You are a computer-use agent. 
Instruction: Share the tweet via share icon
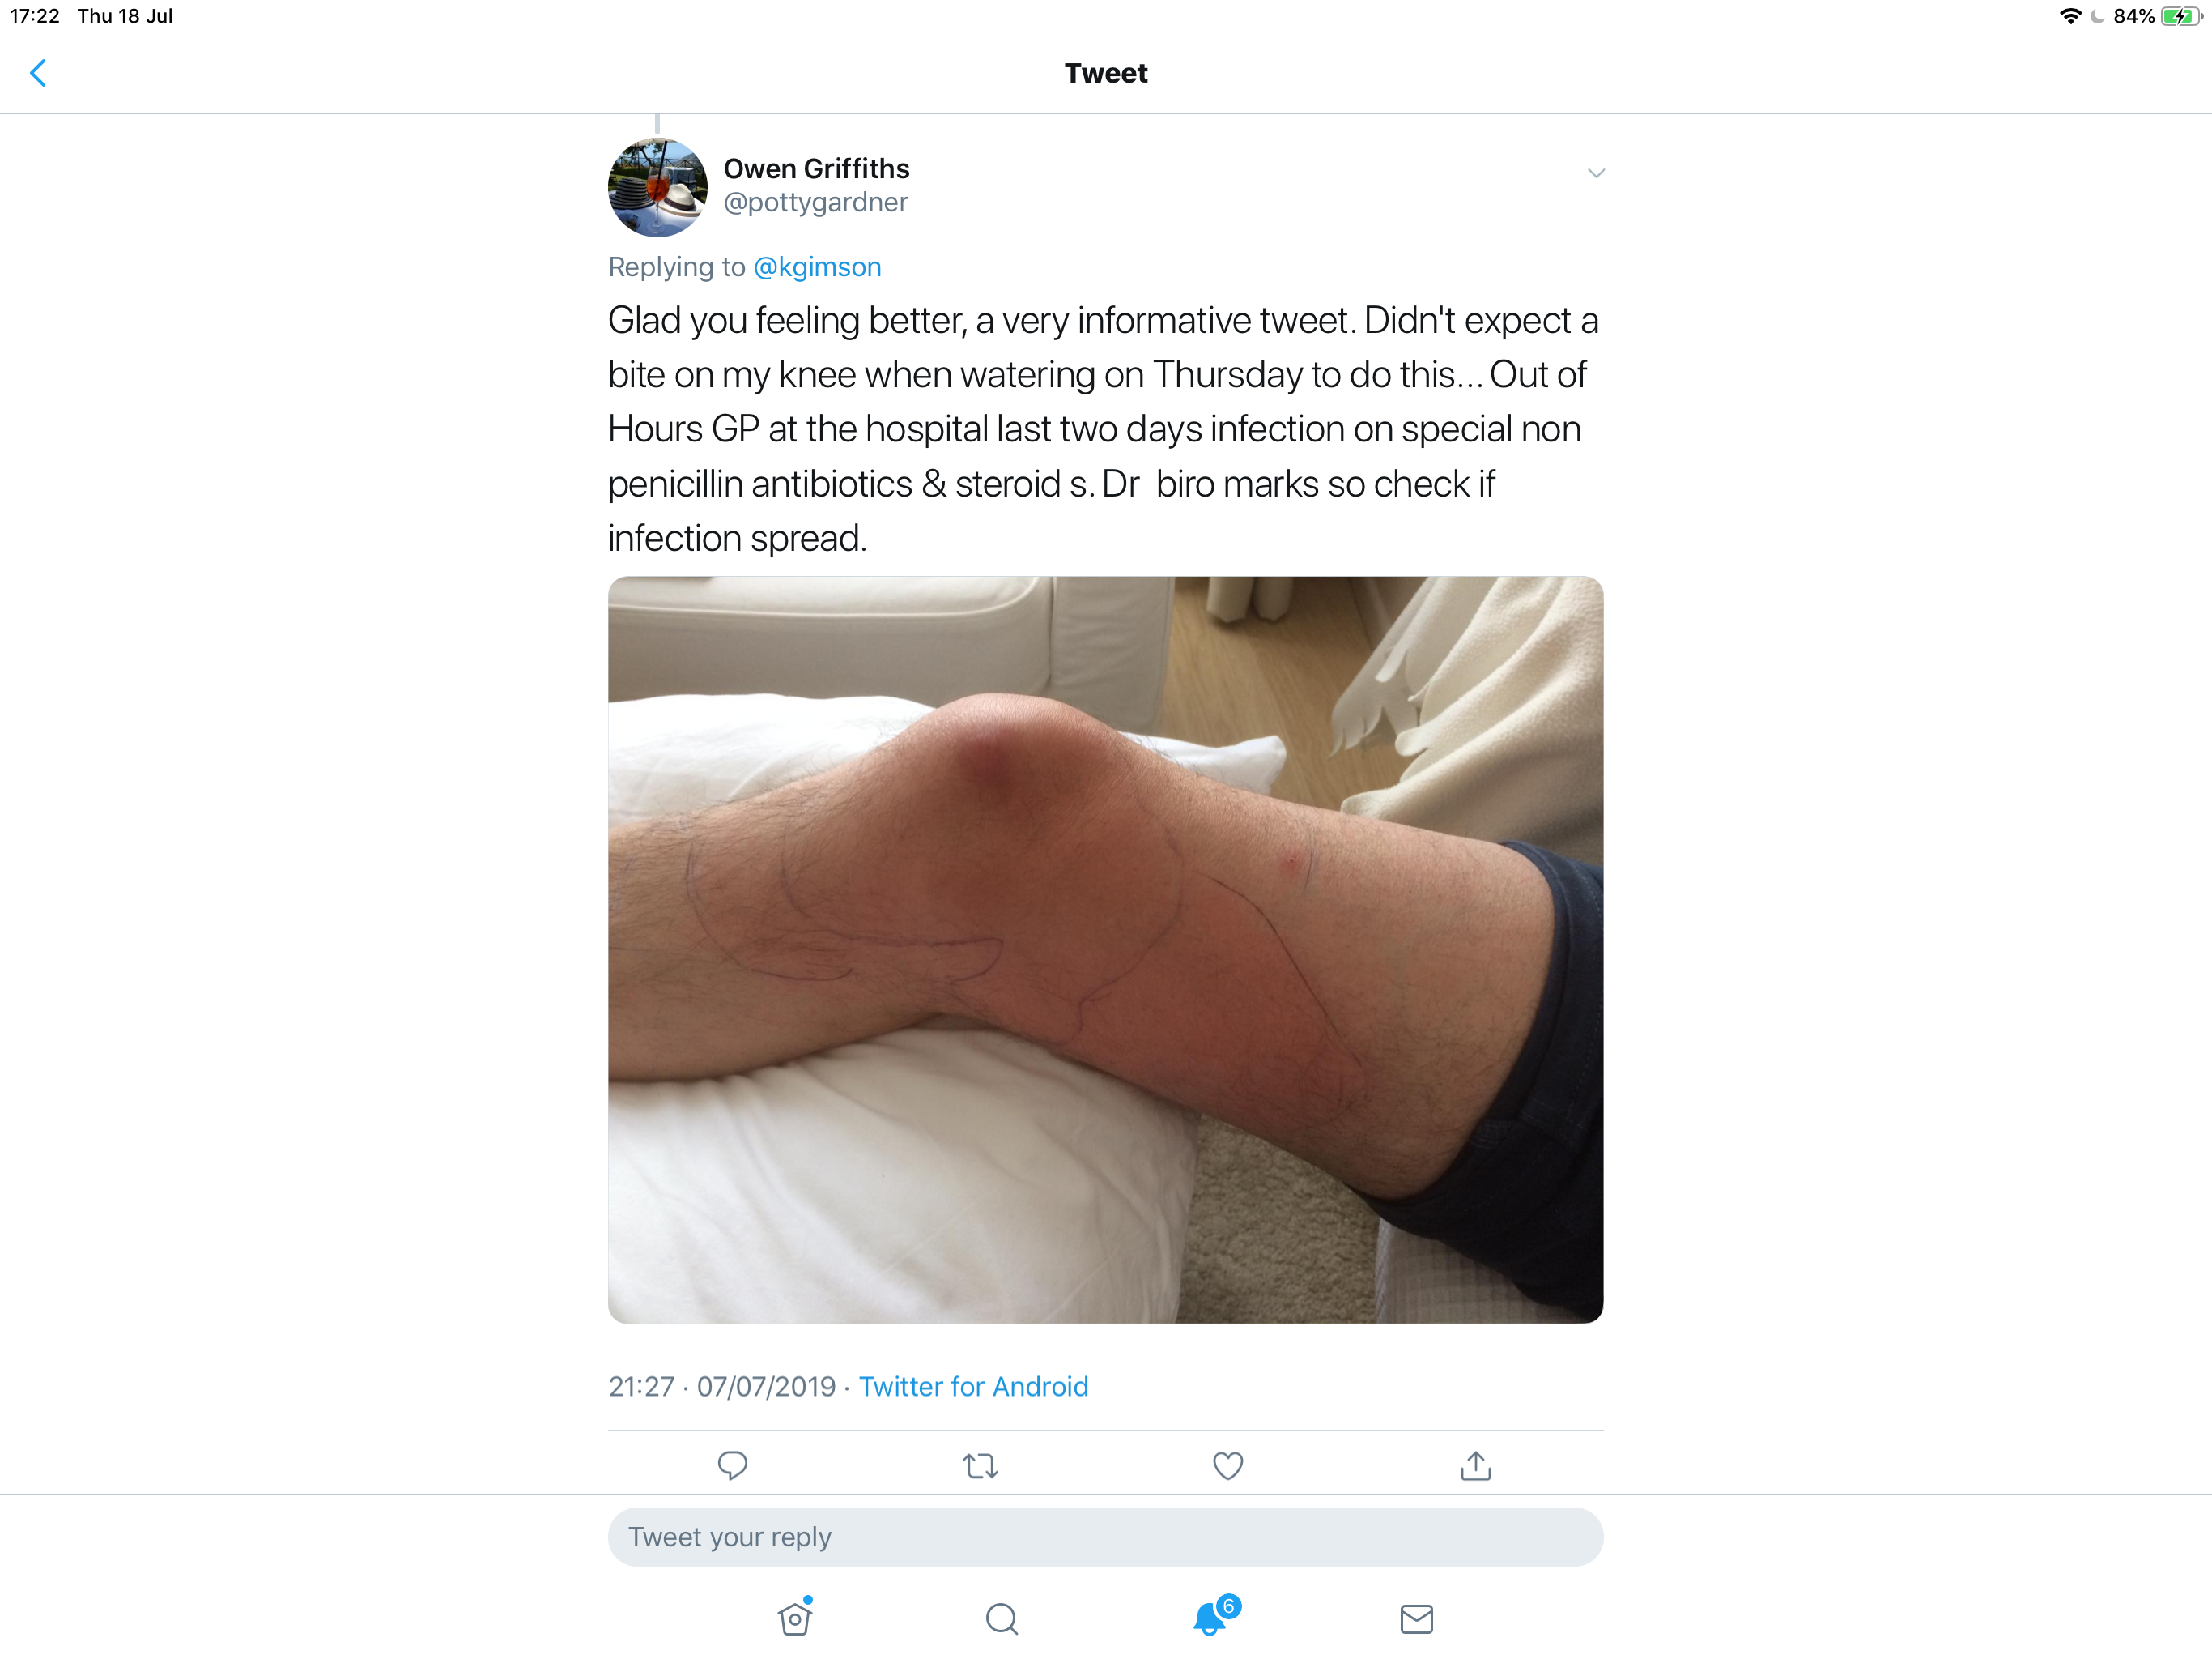[x=1476, y=1466]
